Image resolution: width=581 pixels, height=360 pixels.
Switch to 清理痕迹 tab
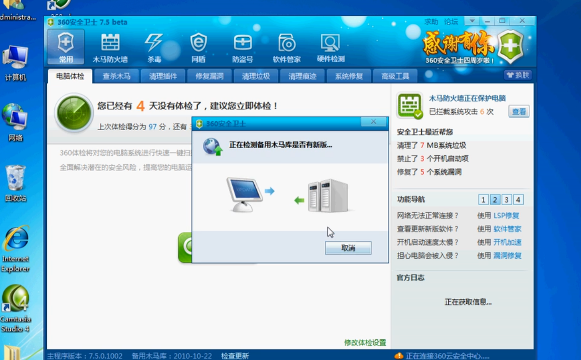tap(302, 76)
